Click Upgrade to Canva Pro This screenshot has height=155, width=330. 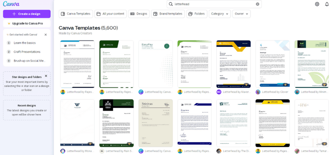(x=27, y=24)
